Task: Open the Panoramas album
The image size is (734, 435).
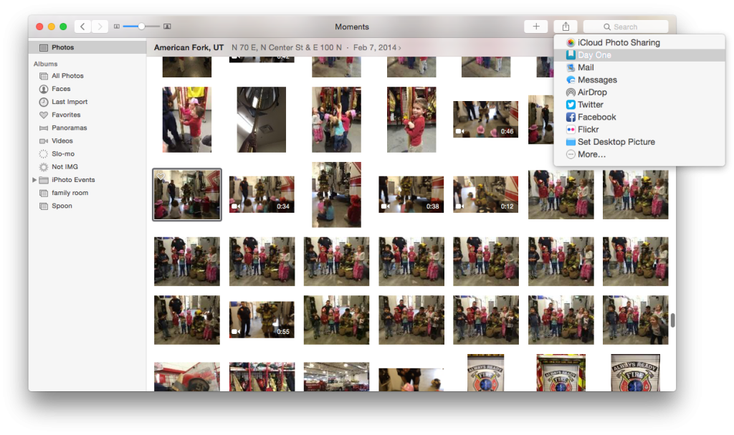Action: (x=68, y=128)
